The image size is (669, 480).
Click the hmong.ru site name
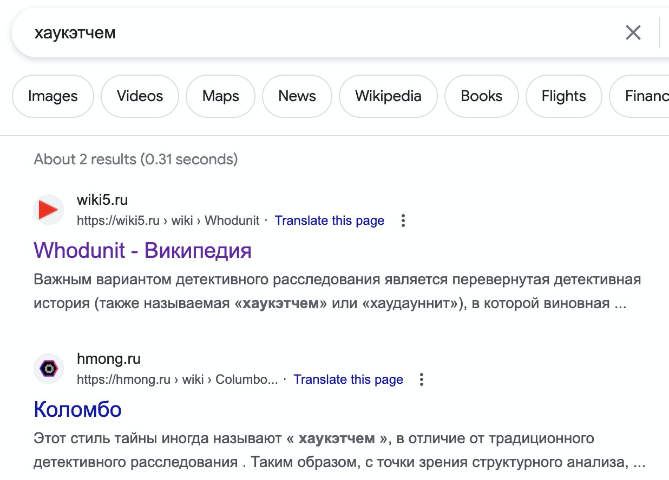pos(108,359)
